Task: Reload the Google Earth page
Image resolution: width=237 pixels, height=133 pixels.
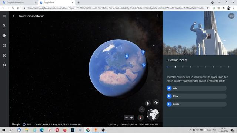Action: pos(13,8)
